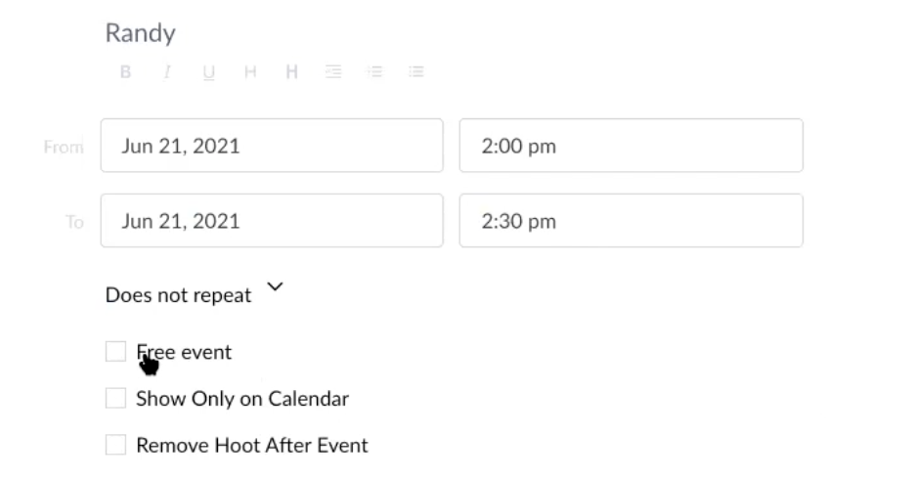Apply italic formatting
This screenshot has width=915, height=479.
pos(167,72)
